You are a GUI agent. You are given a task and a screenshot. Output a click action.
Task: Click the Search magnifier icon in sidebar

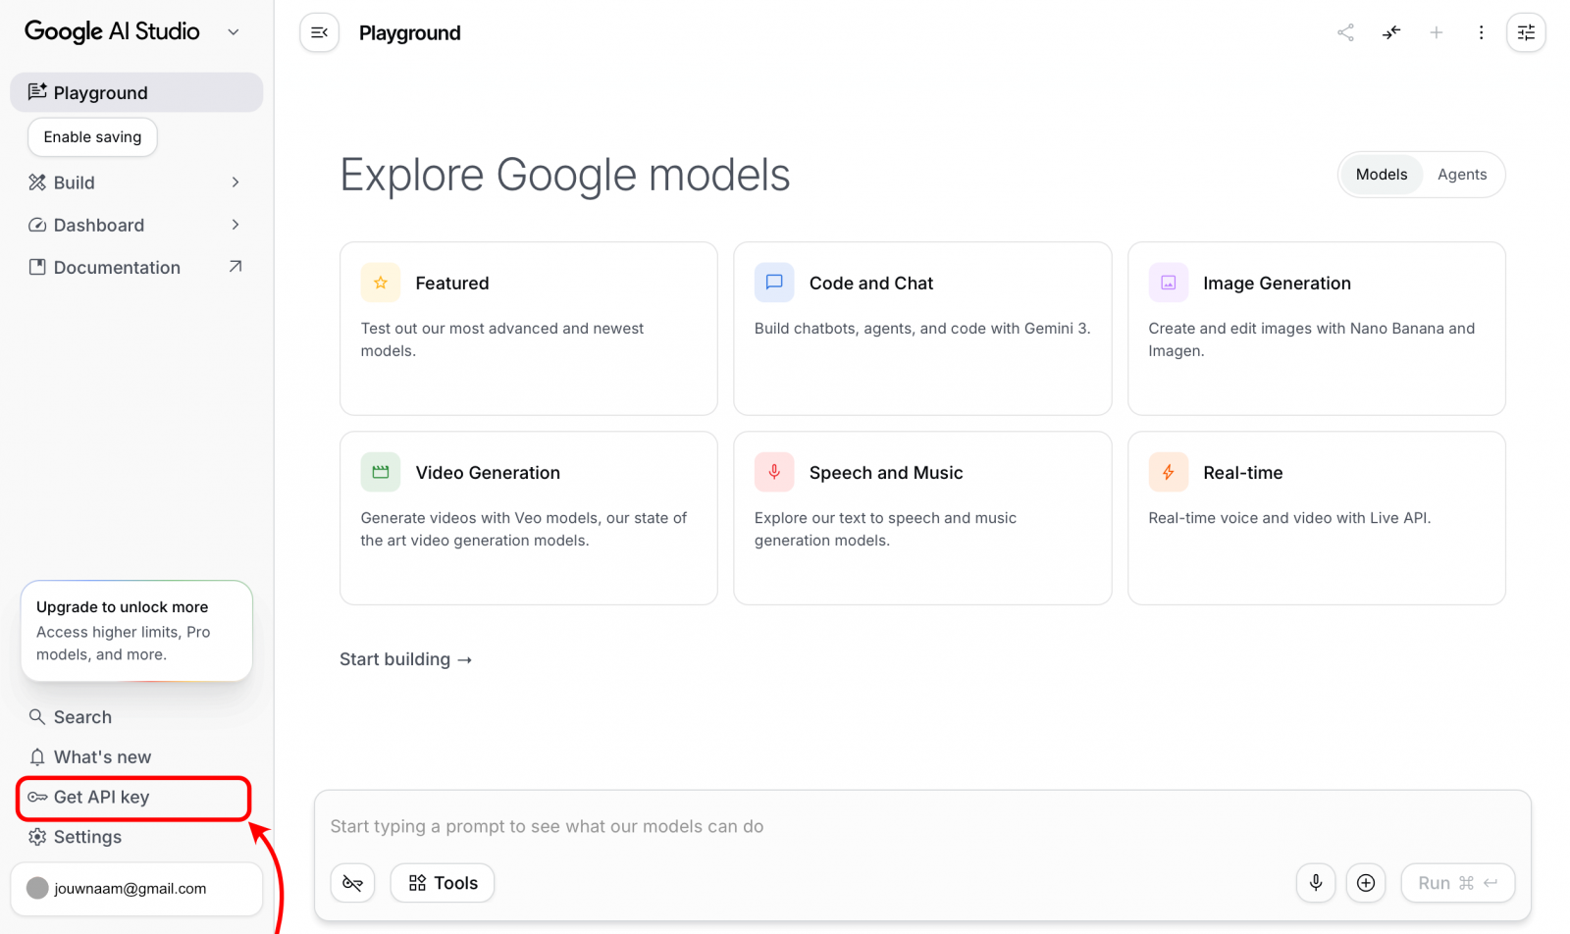(37, 717)
